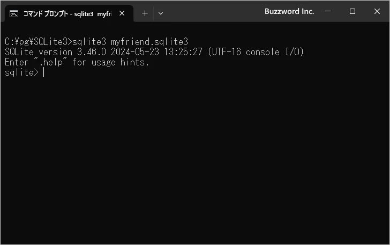The width and height of the screenshot is (390, 245).
Task: Click the "(UTF-16 console I/O)" text
Action: coord(257,52)
